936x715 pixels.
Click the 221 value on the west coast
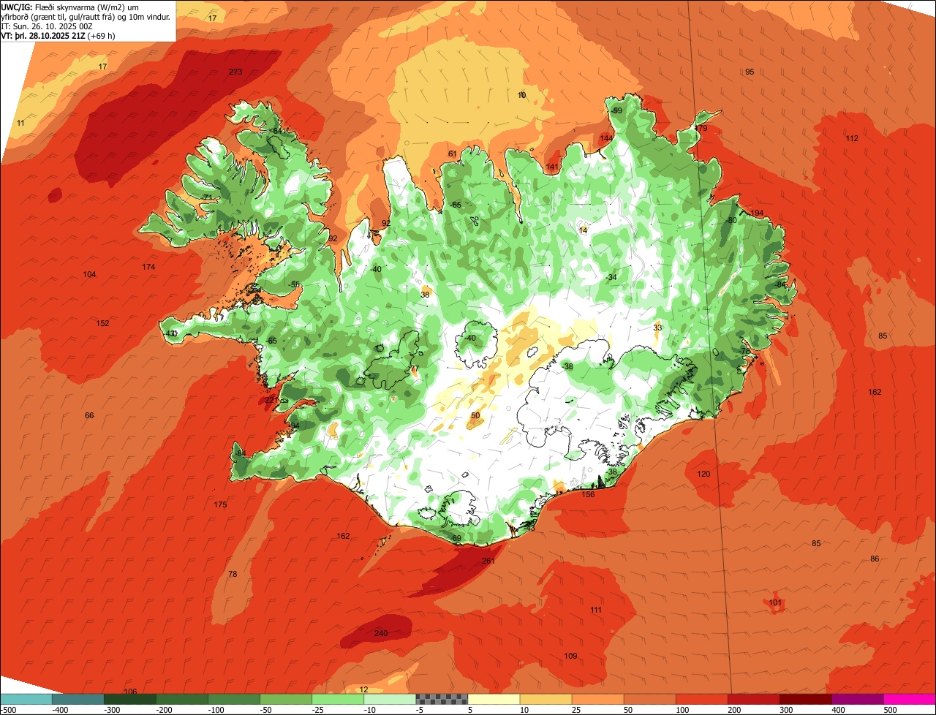point(271,400)
